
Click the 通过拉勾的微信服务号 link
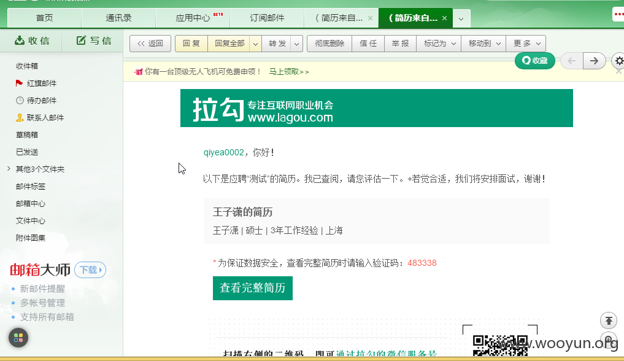[x=387, y=354]
